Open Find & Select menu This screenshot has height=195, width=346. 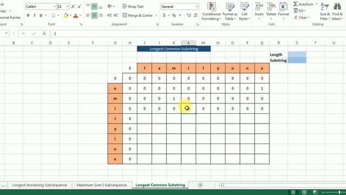[x=337, y=11]
